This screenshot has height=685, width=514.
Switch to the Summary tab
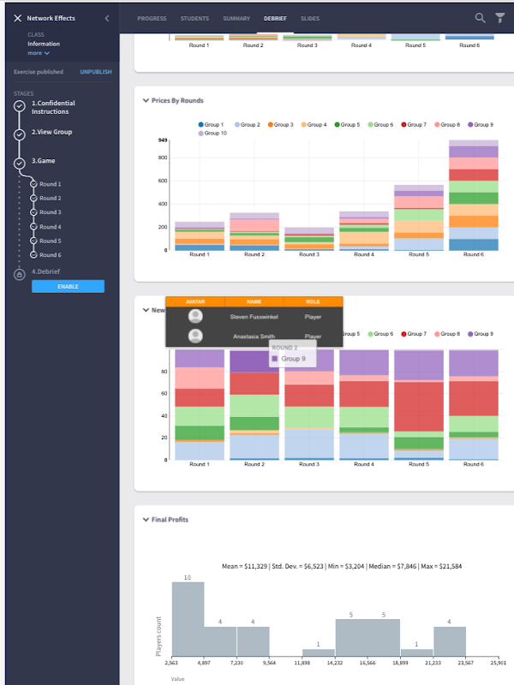[x=236, y=18]
